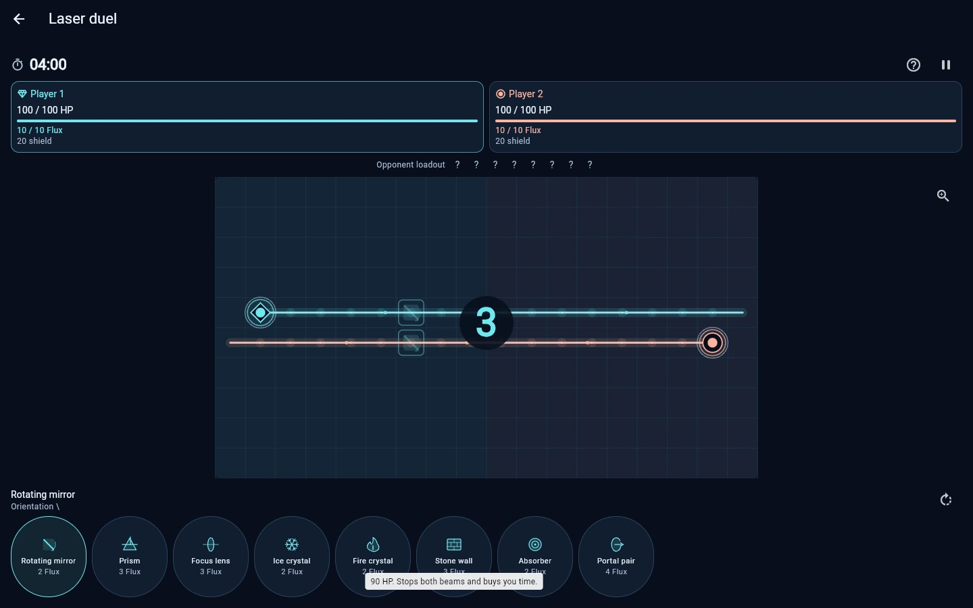The image size is (973, 608).
Task: Click Player 1's 10 / 10 Flux text
Action: point(40,130)
